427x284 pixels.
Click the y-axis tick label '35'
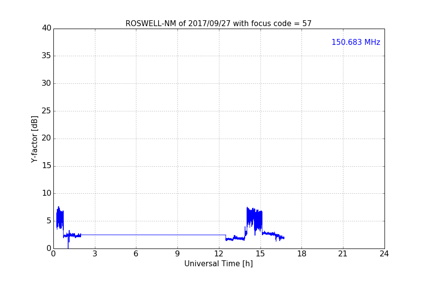coord(46,56)
